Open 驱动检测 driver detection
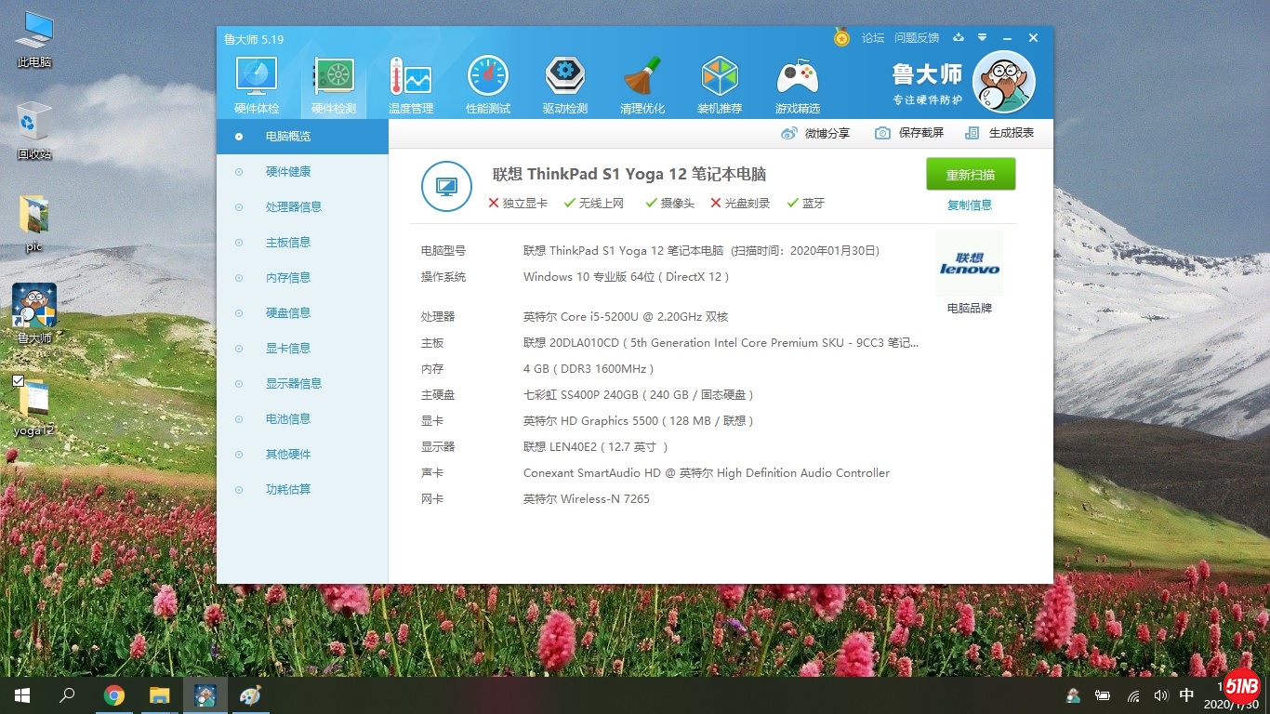1270x714 pixels. [x=564, y=86]
